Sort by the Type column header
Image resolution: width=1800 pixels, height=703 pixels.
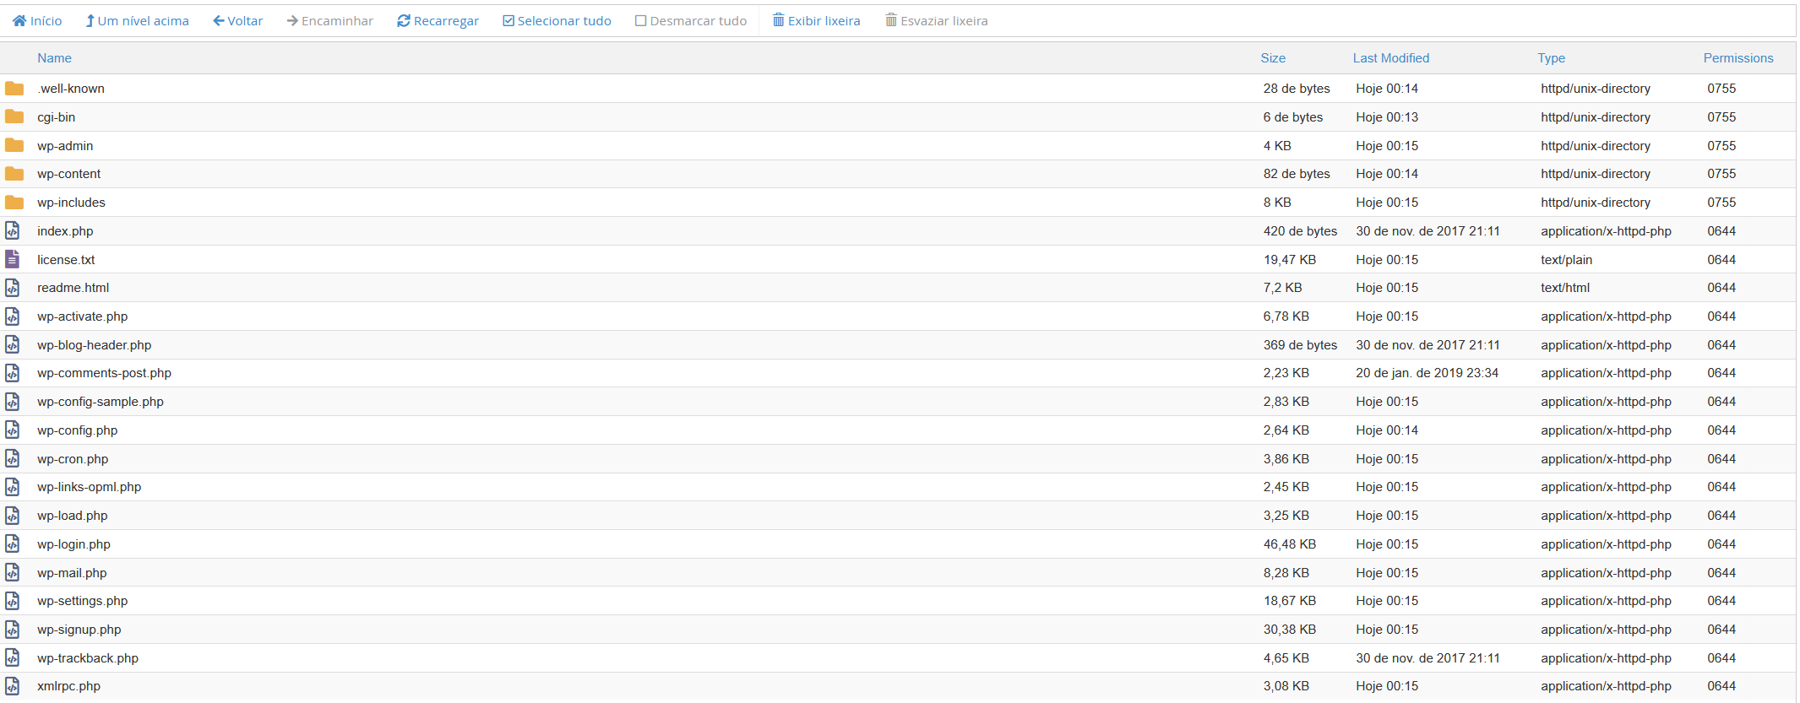[1551, 58]
